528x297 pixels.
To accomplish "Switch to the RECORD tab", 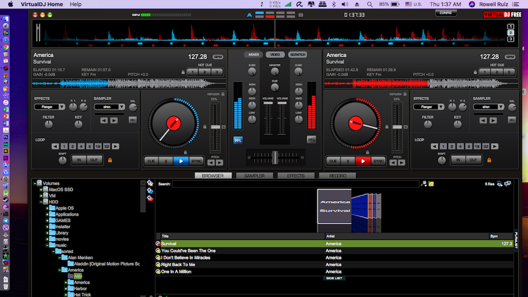I will [337, 176].
